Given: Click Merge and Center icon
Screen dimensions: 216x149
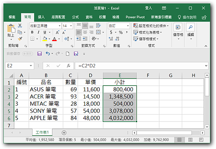Looking at the screenshot, I should tap(98, 32).
